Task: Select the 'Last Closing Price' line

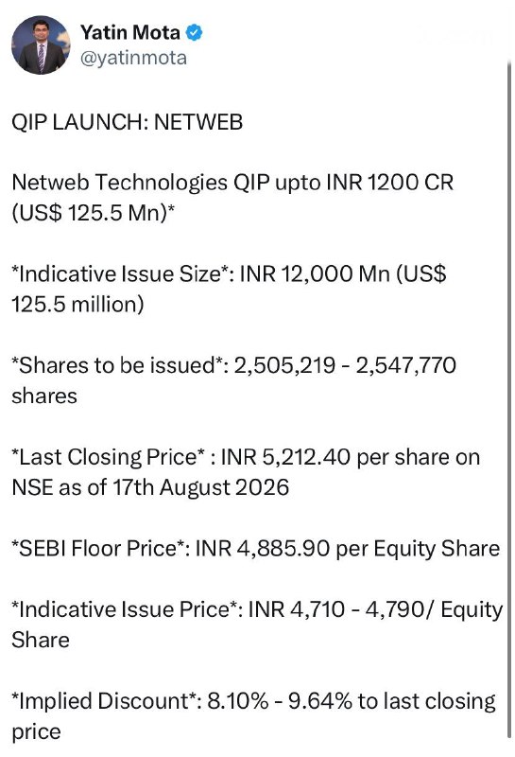Action: pyautogui.click(x=246, y=457)
